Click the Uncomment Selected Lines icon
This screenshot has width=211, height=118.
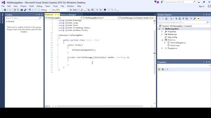tap(100, 10)
